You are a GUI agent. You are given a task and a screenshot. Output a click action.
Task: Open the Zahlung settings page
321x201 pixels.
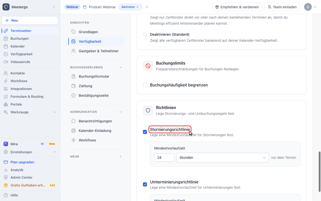(x=96, y=86)
